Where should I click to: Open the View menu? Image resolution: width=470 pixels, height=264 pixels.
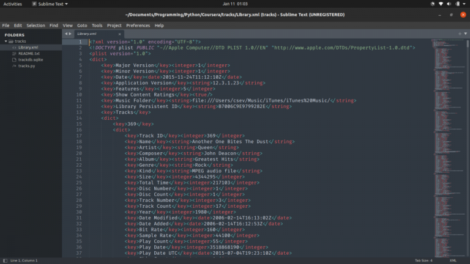[68, 26]
